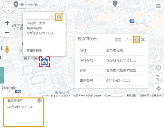Select the blue city hall map marker
This screenshot has height=128, width=164.
(x=44, y=62)
